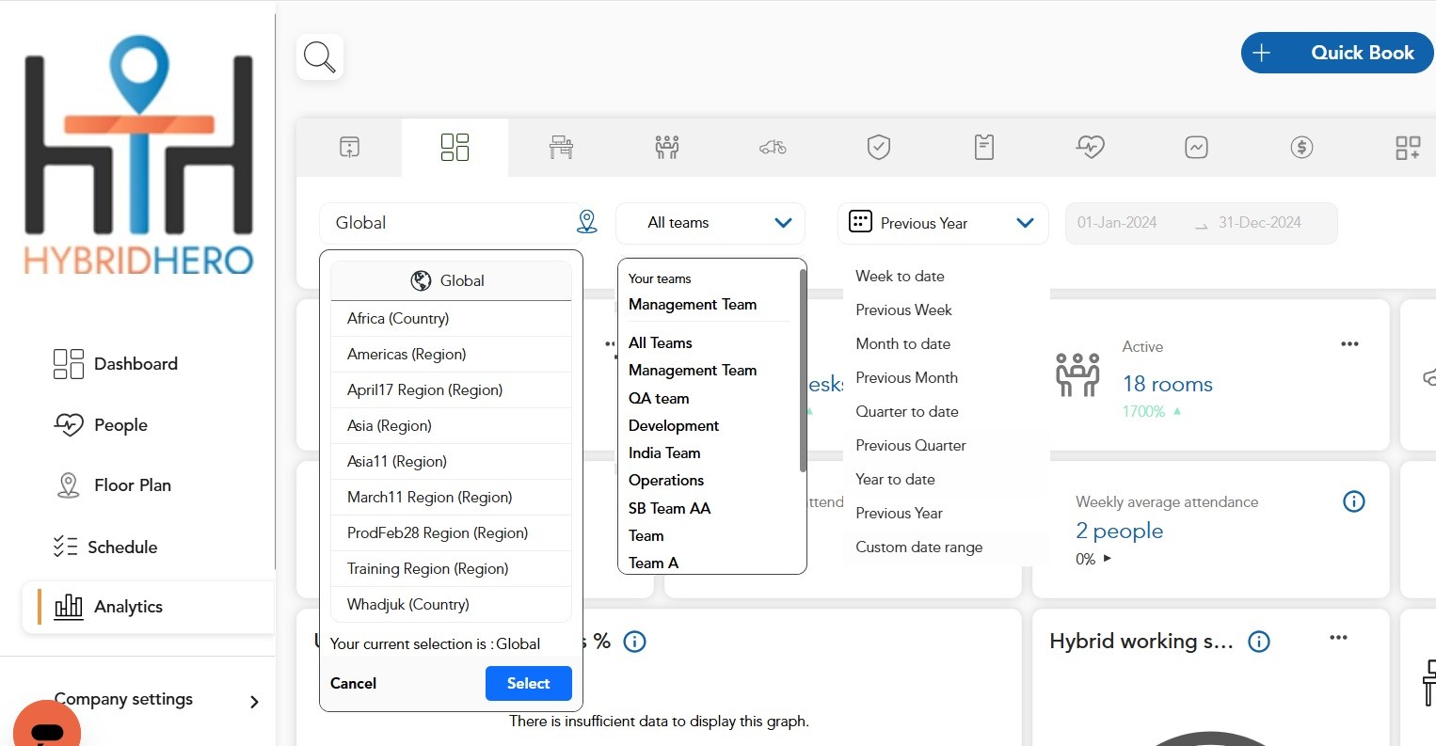Screen dimensions: 1436x746
Task: Select Asia (Region) location
Action: [451, 425]
